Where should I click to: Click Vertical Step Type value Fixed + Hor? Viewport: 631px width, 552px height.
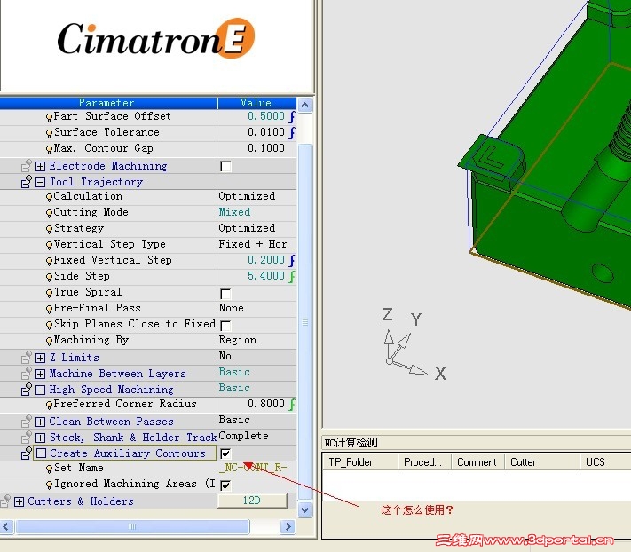(253, 244)
